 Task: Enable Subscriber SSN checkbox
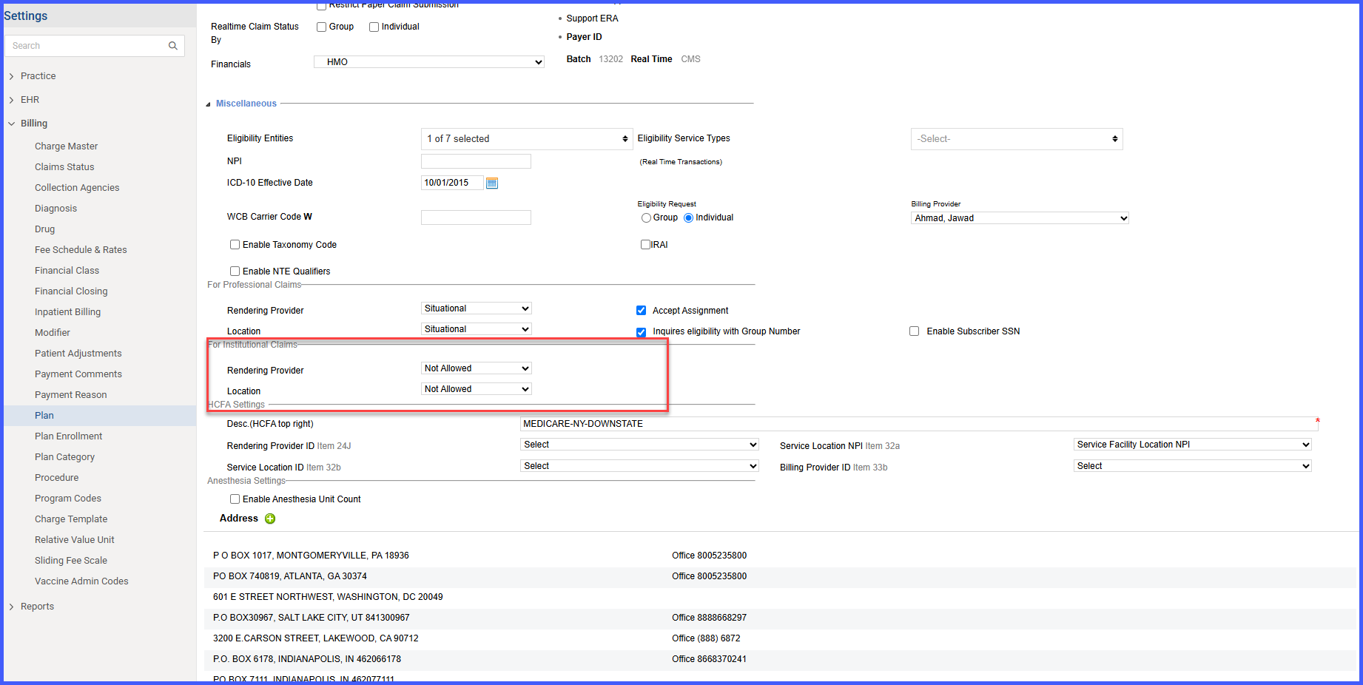point(915,331)
